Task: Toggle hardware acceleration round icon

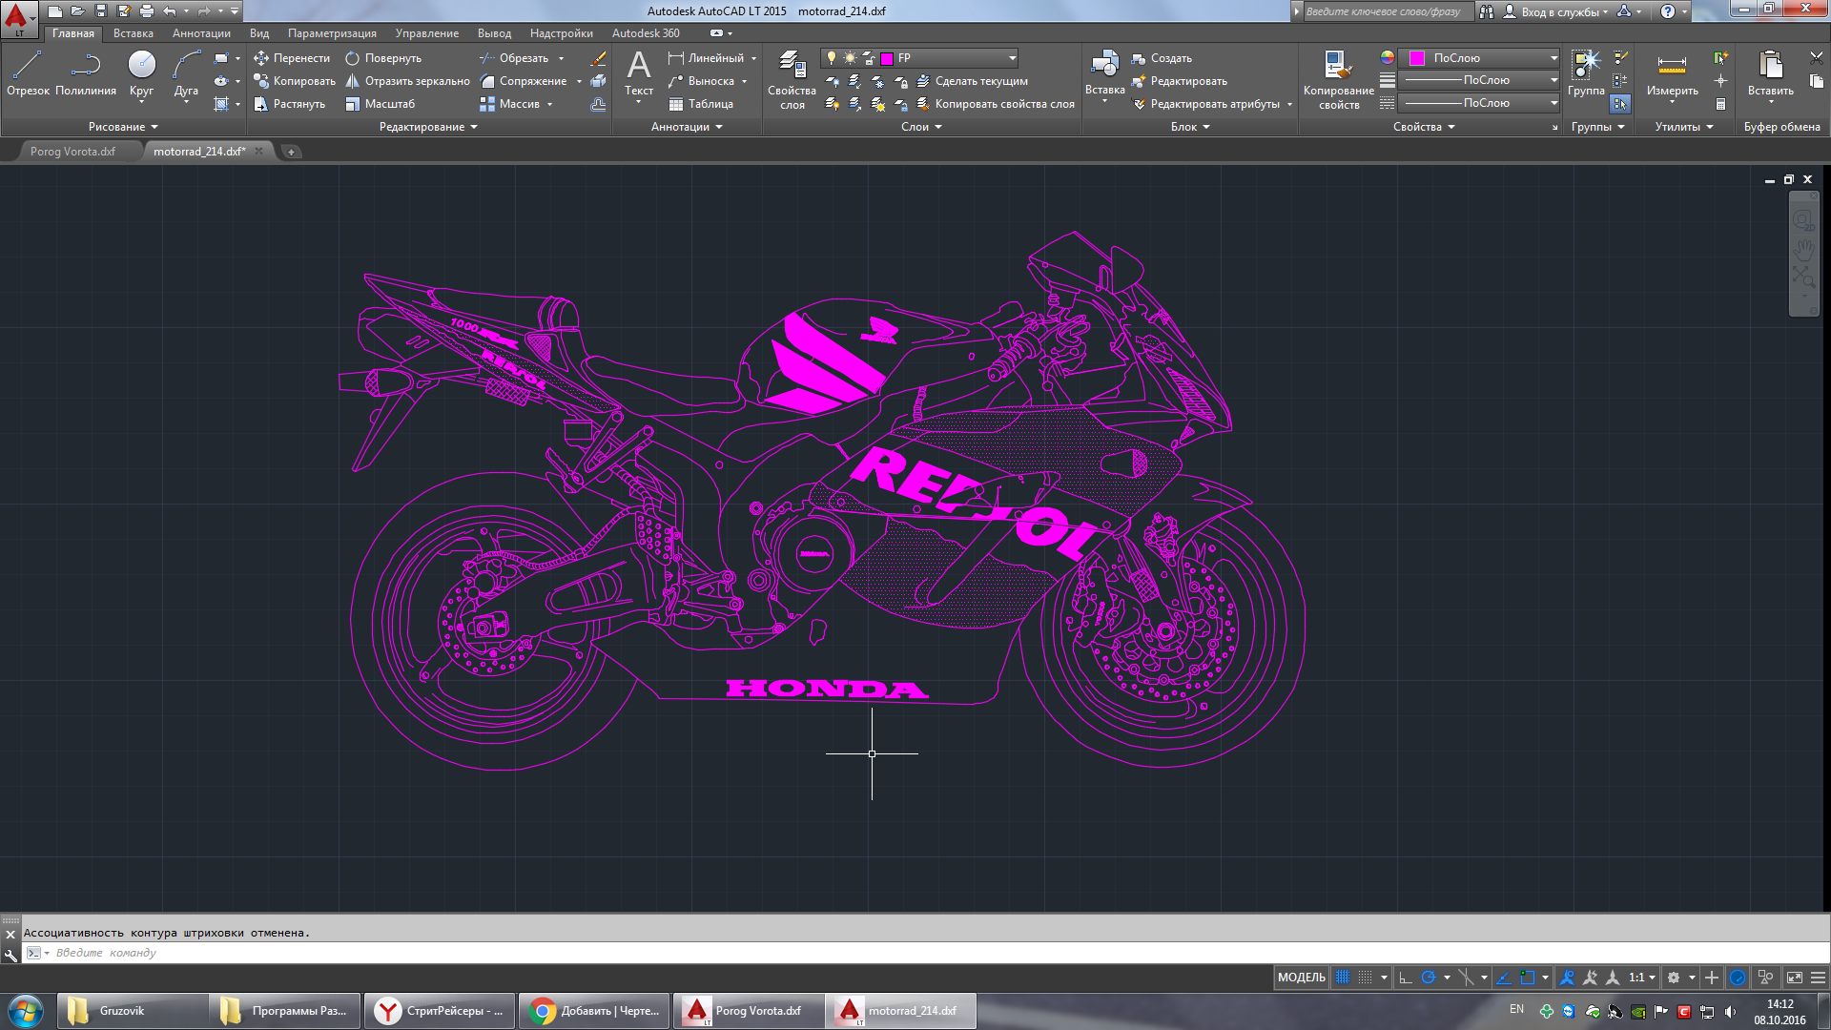Action: (1737, 978)
